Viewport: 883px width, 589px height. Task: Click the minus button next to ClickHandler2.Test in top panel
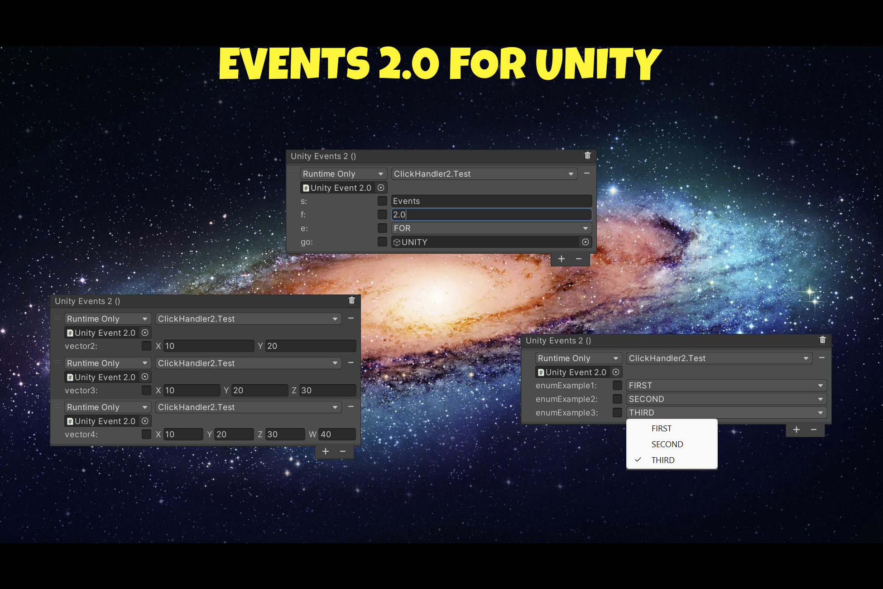point(586,173)
